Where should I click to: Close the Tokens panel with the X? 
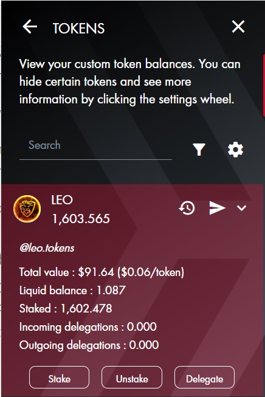click(x=238, y=27)
